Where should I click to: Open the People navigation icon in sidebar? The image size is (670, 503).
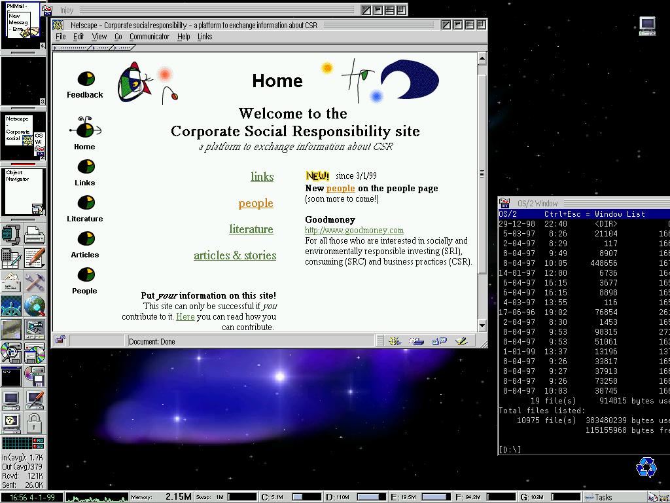[85, 275]
